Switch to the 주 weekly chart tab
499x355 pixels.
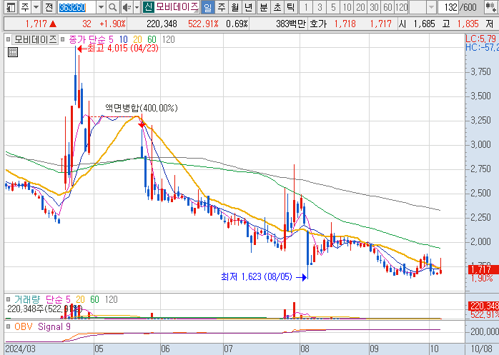pos(222,7)
